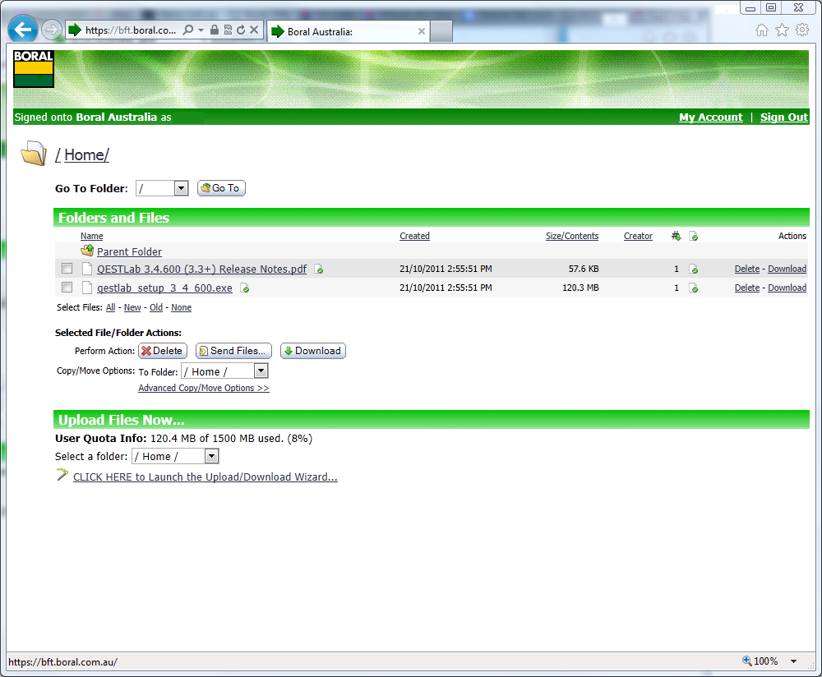Image resolution: width=822 pixels, height=677 pixels.
Task: Click the green icon next to Release Notes.pdf name
Action: coord(318,269)
